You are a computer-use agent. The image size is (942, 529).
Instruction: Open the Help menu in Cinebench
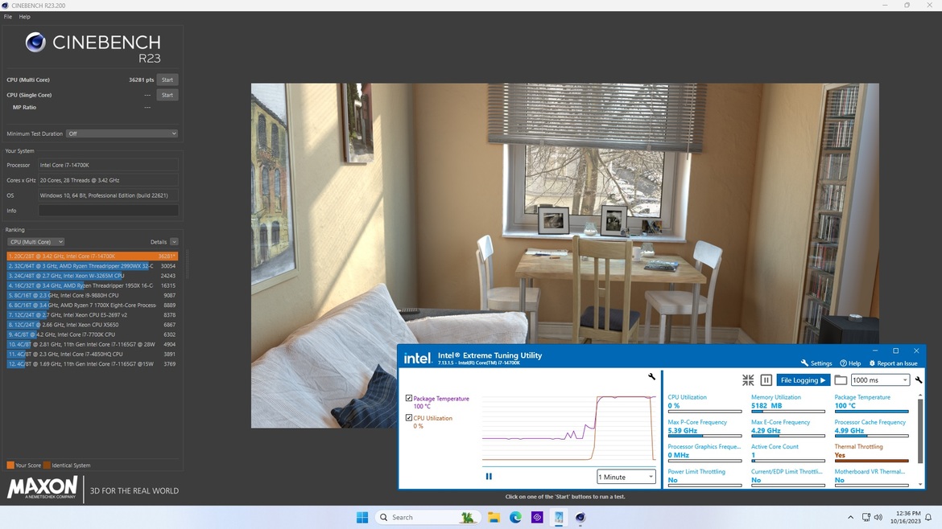[x=25, y=17]
